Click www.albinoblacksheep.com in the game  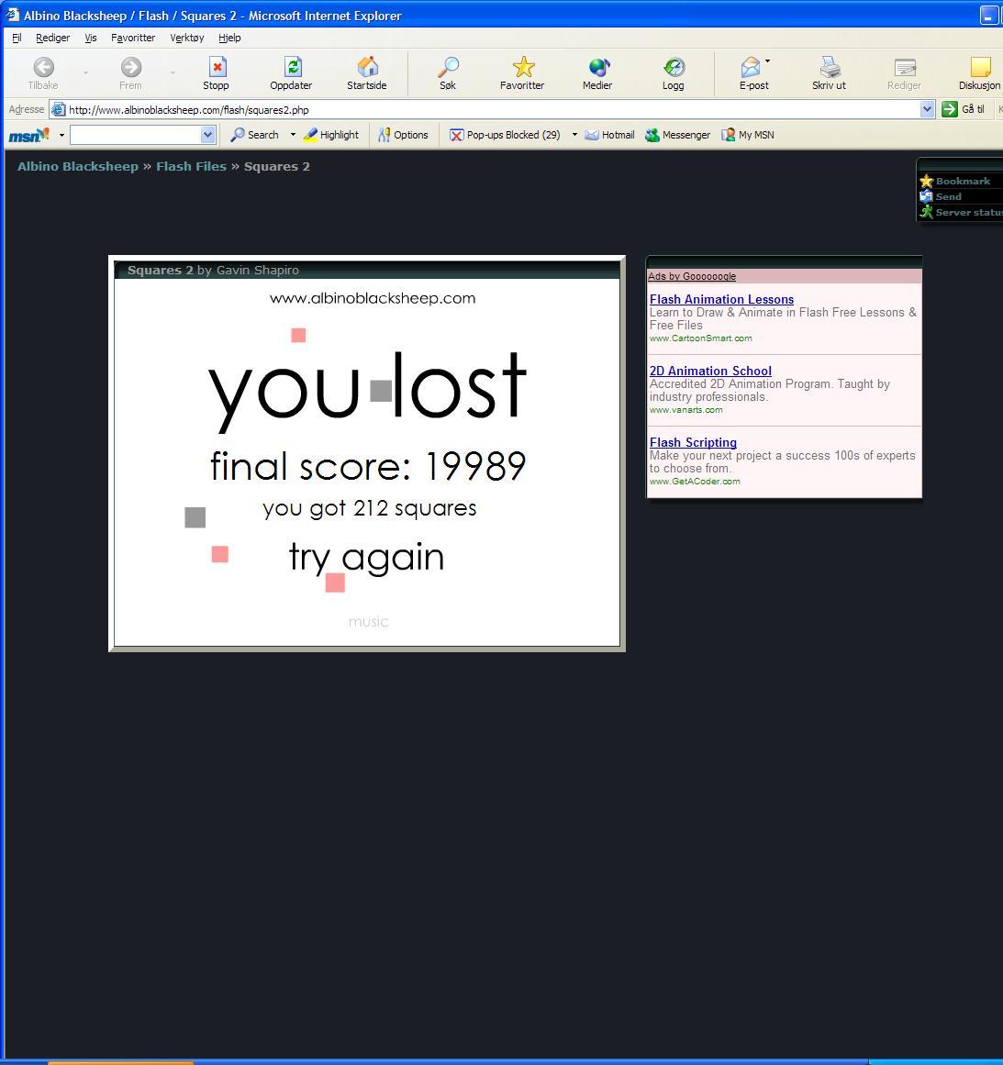tap(373, 298)
